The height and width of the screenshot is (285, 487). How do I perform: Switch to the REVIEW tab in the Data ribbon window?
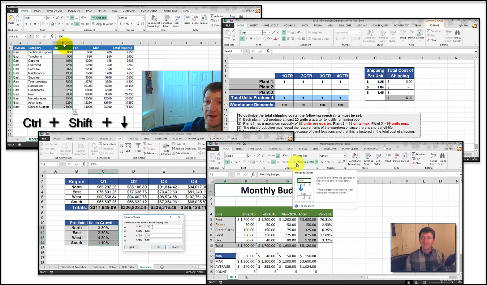[134, 138]
